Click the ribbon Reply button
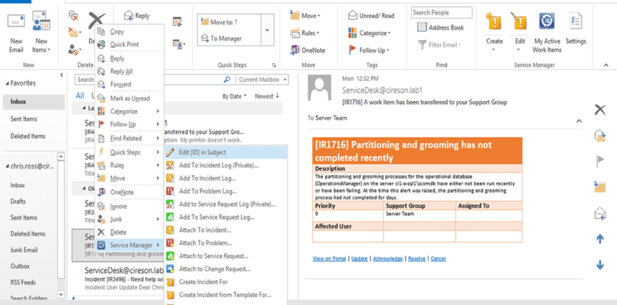Screen dimensions: 617x305 [x=137, y=16]
